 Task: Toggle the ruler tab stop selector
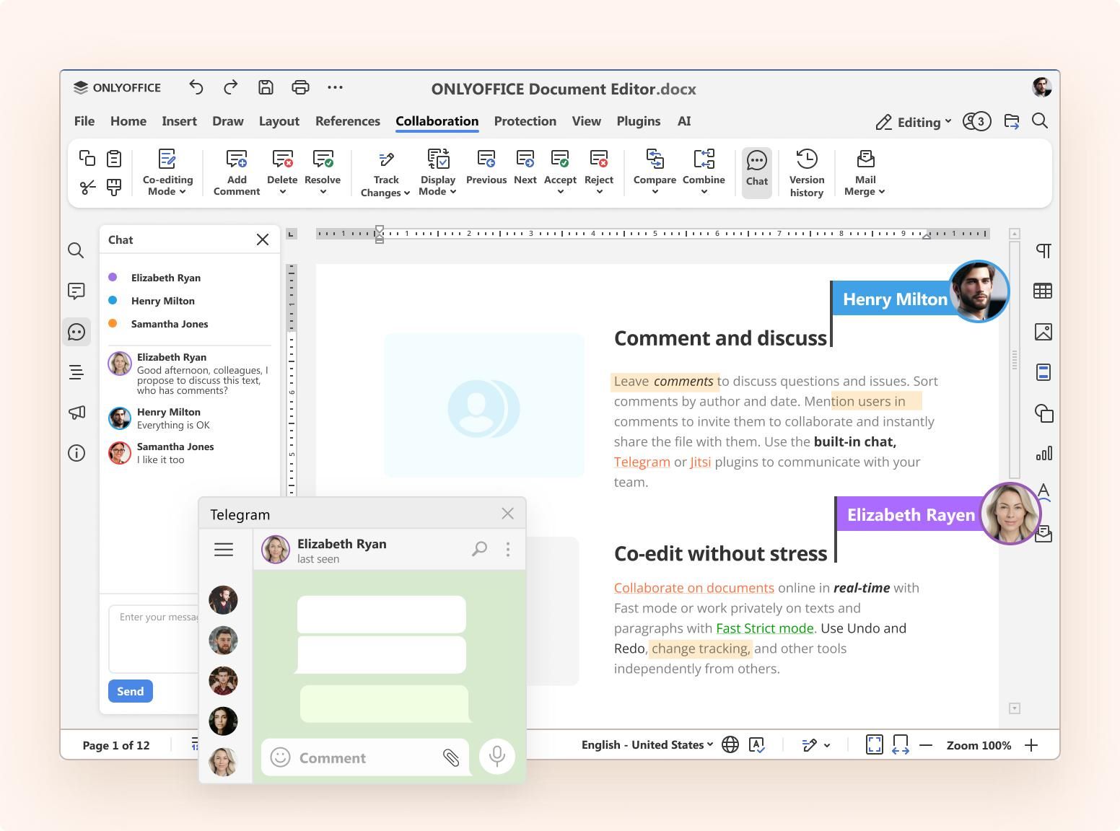tap(291, 234)
